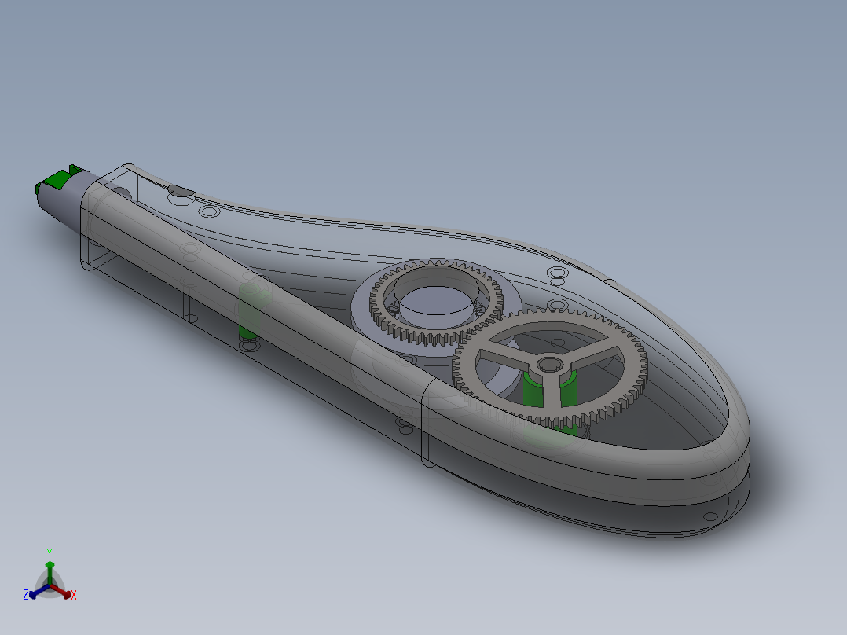This screenshot has width=847, height=635.
Task: Select the center hub of the spoked gear
Action: pyautogui.click(x=551, y=364)
